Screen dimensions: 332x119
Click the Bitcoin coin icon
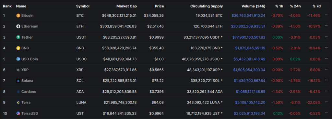click(18, 15)
